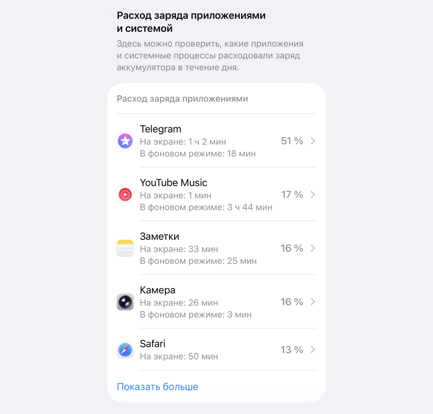Tap the Telegram app icon
This screenshot has height=414, width=433.
125,141
